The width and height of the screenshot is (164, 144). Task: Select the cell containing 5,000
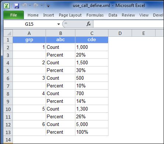[92, 124]
